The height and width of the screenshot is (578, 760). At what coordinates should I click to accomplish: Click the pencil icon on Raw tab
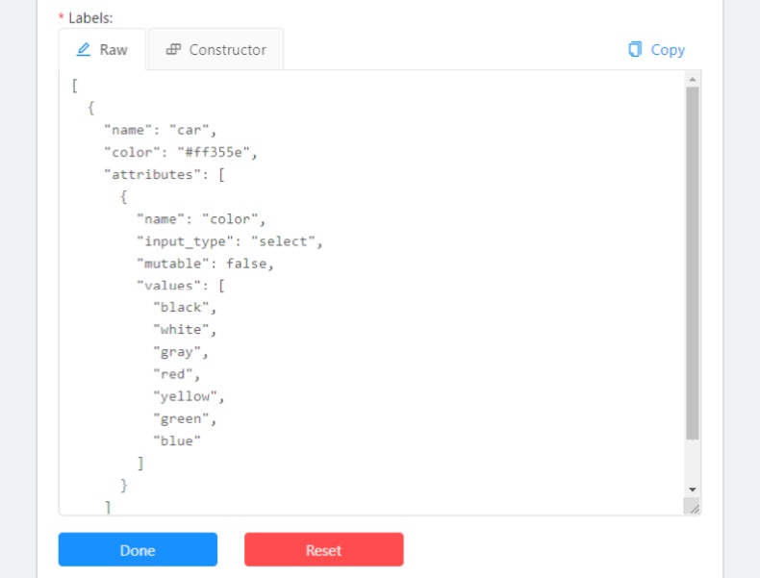[85, 49]
